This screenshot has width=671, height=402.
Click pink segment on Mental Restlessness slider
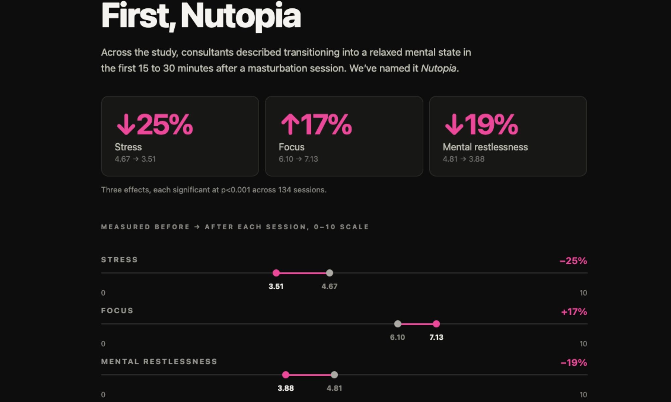(310, 375)
